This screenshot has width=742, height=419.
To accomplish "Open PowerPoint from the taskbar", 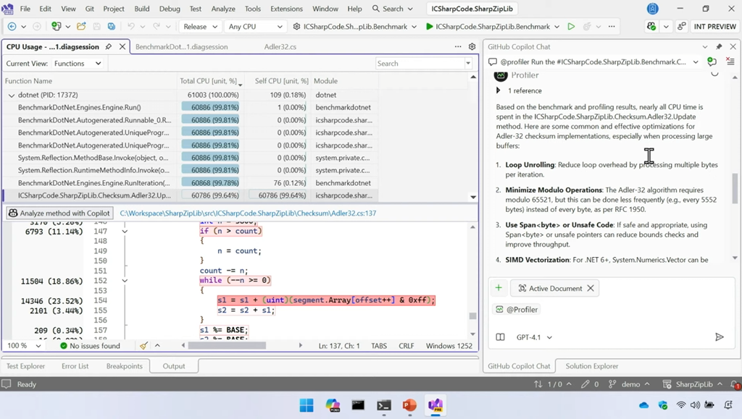I will click(409, 405).
